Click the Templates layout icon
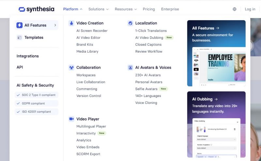The width and height of the screenshot is (261, 161). coord(20,38)
